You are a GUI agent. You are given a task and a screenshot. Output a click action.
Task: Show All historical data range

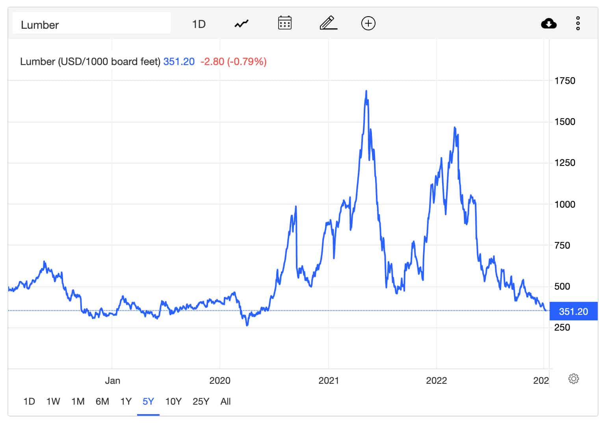225,402
